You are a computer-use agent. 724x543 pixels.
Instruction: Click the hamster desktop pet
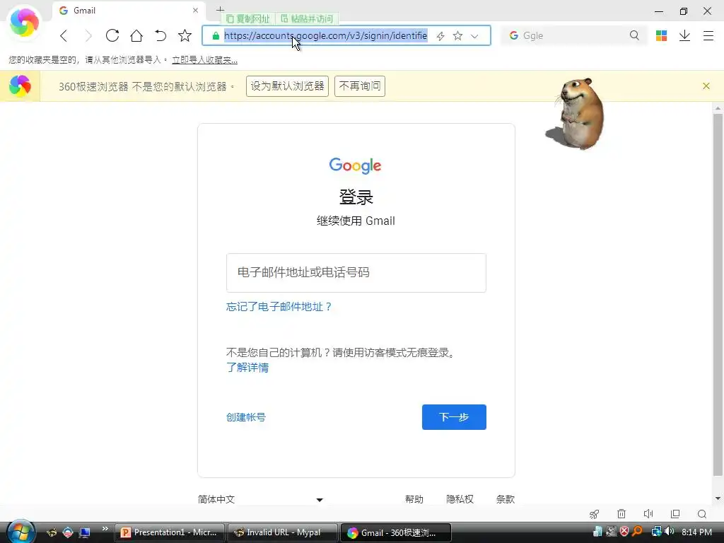tap(577, 114)
